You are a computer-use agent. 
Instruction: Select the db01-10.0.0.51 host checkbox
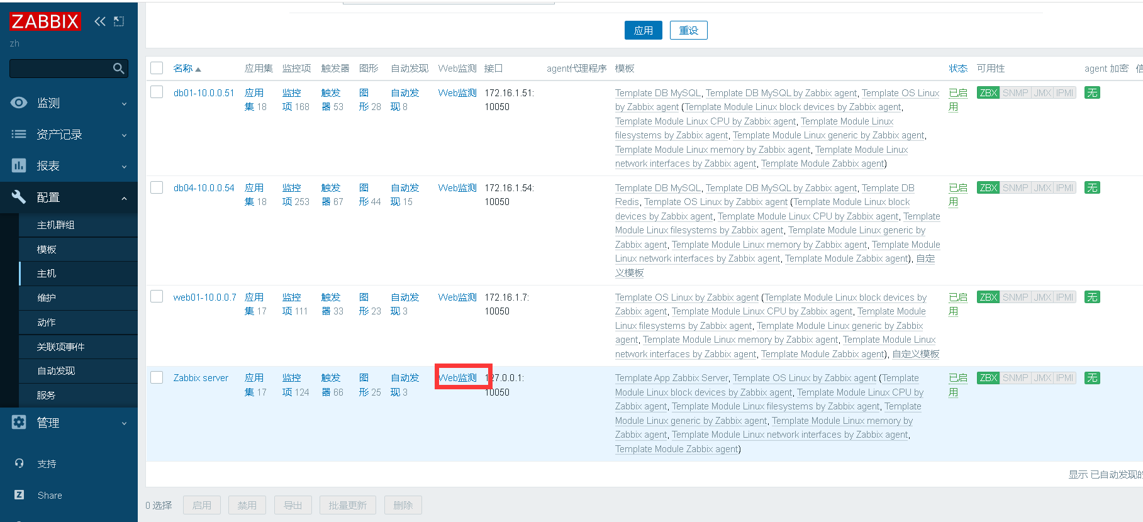pos(157,92)
